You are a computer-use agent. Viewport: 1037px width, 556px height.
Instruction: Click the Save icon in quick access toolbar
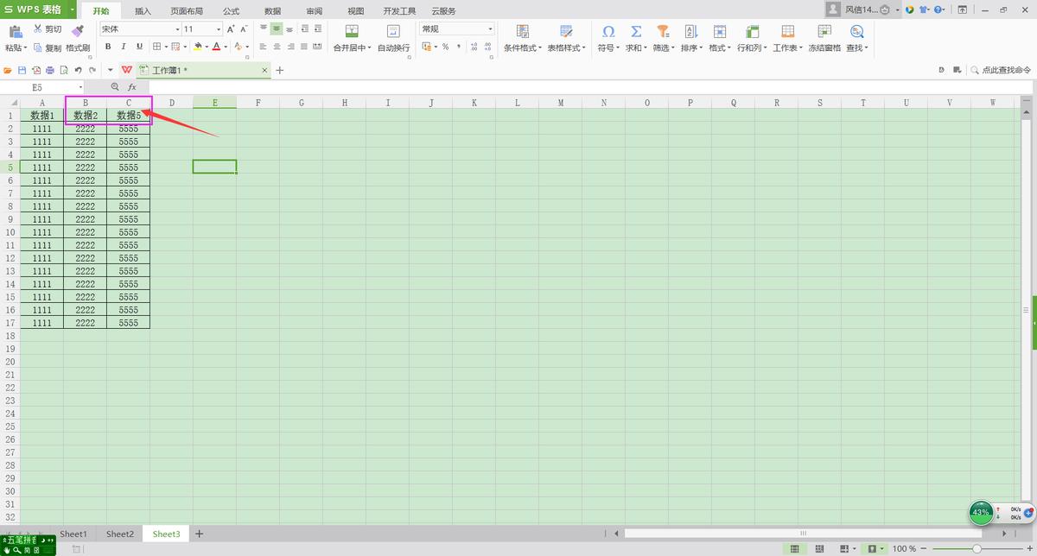point(22,70)
